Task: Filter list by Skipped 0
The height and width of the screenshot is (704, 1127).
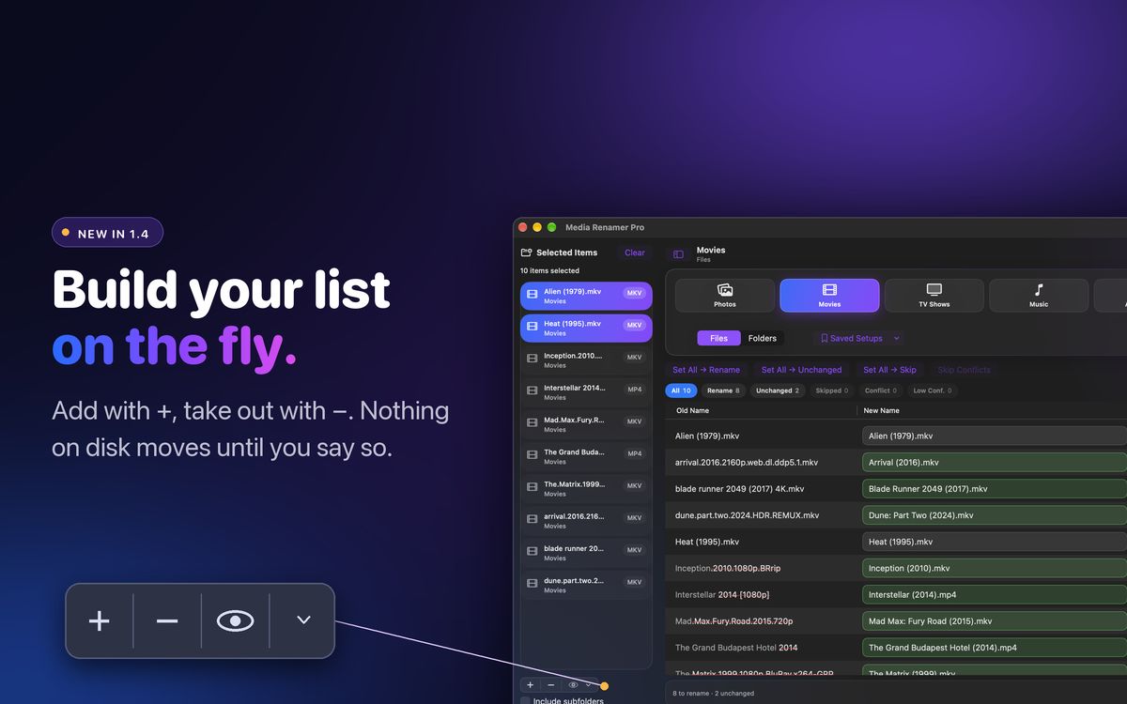Action: (x=832, y=390)
